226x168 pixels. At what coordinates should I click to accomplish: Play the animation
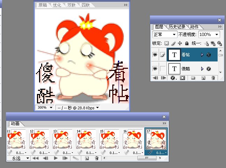pyautogui.click(x=56, y=158)
